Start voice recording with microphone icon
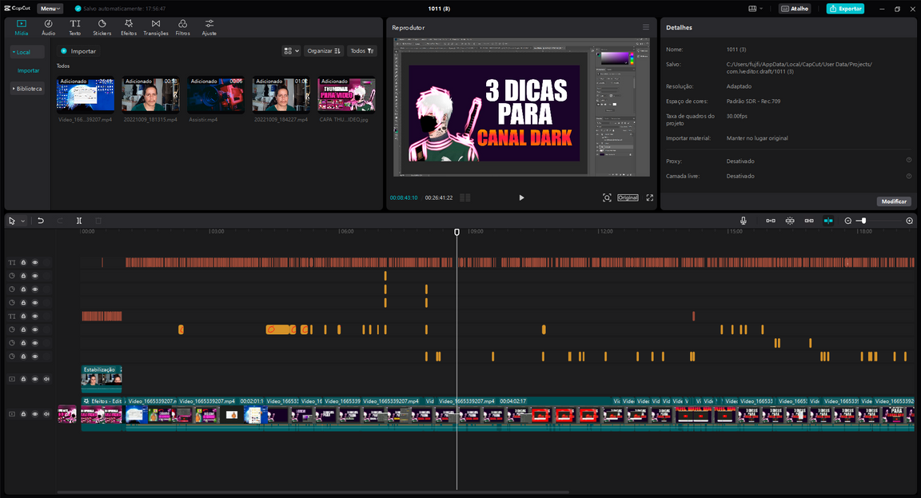921x498 pixels. [x=744, y=221]
